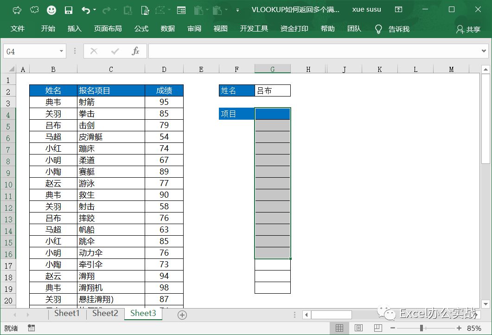Customize the Quick Access Toolbar dropdown
Viewport: 492px width, 335px height.
[x=237, y=10]
